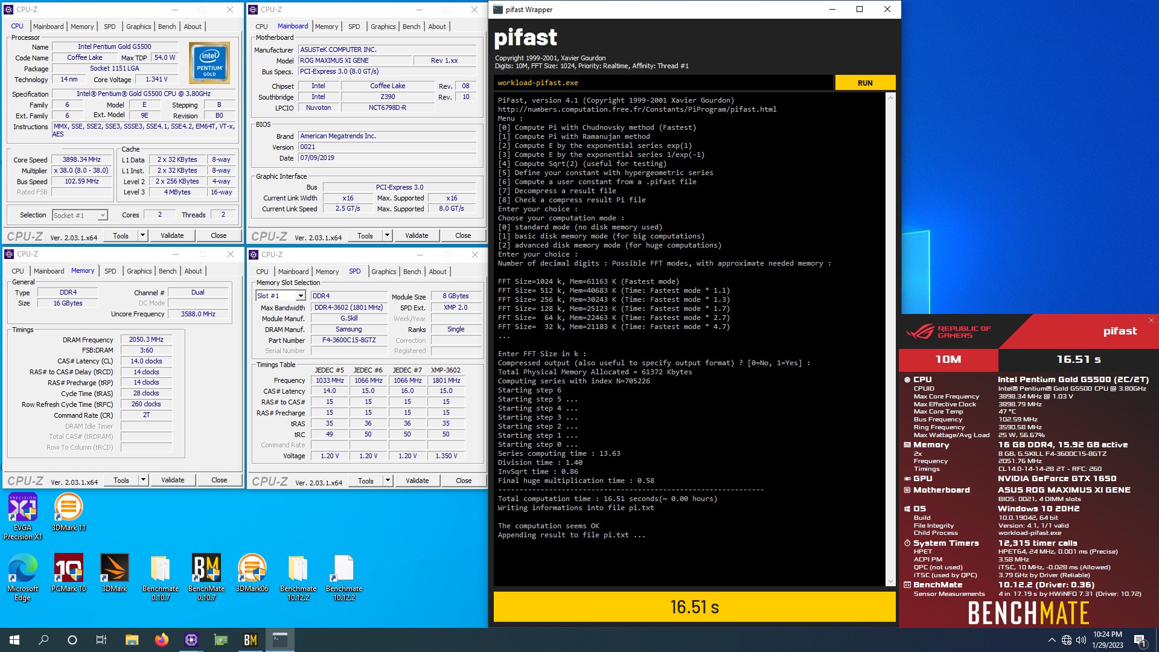
Task: Open Firefox from taskbar
Action: 161,640
